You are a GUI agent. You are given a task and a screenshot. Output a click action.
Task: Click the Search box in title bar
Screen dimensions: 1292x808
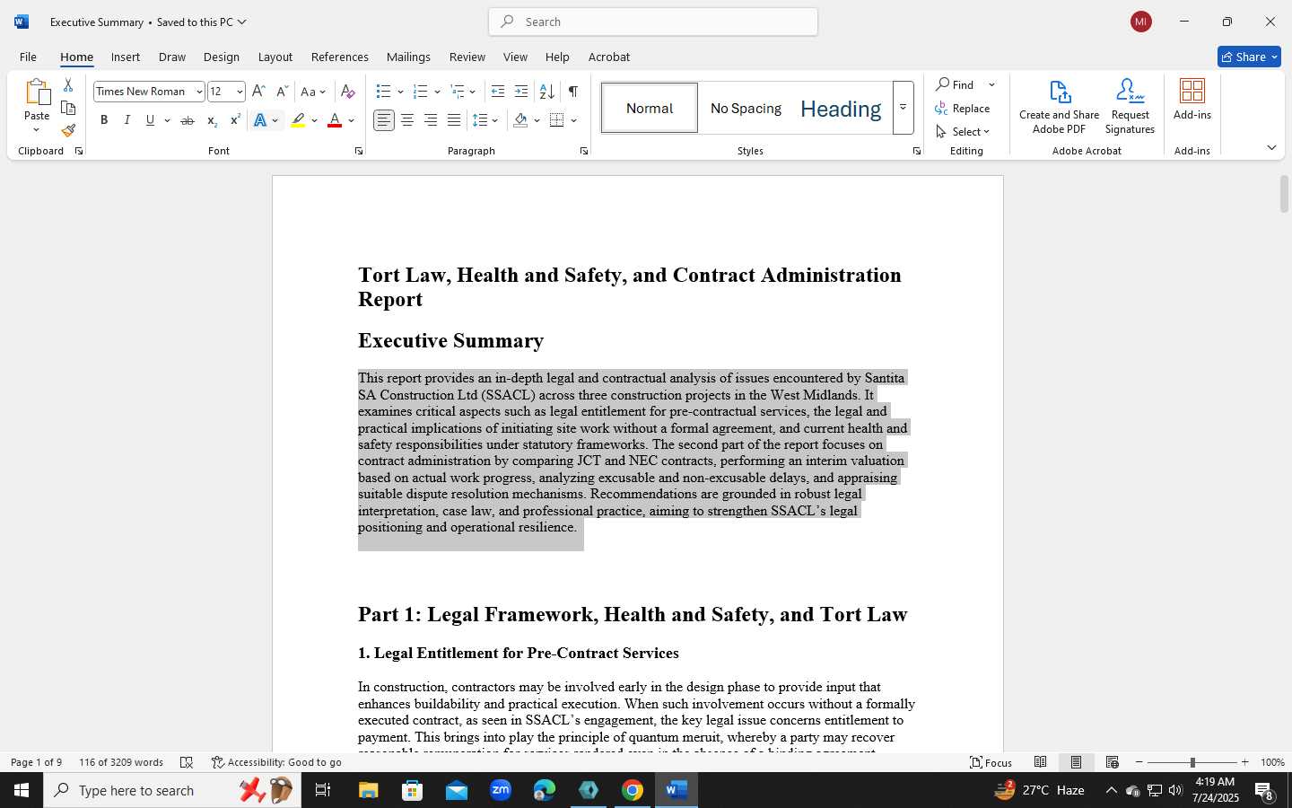(653, 22)
